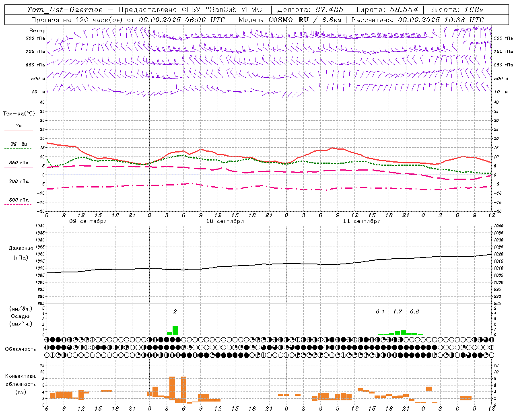Select the 850 гПа temperature legend label

[19, 163]
